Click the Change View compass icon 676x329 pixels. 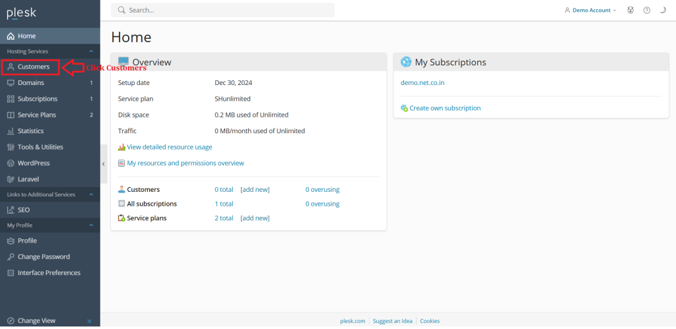[11, 321]
